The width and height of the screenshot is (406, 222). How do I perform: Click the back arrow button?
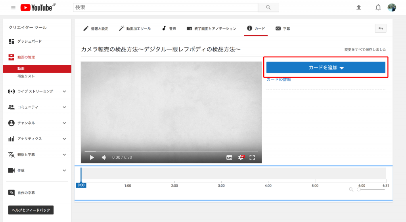point(381,28)
